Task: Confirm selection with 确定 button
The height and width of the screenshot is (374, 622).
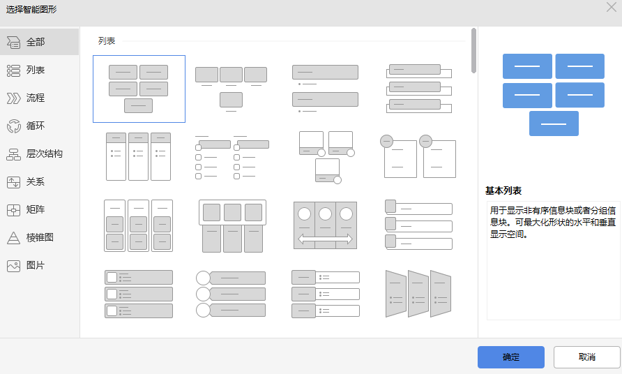Action: (x=511, y=357)
